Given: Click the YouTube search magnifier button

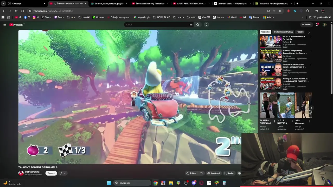Looking at the screenshot, I should (x=198, y=25).
